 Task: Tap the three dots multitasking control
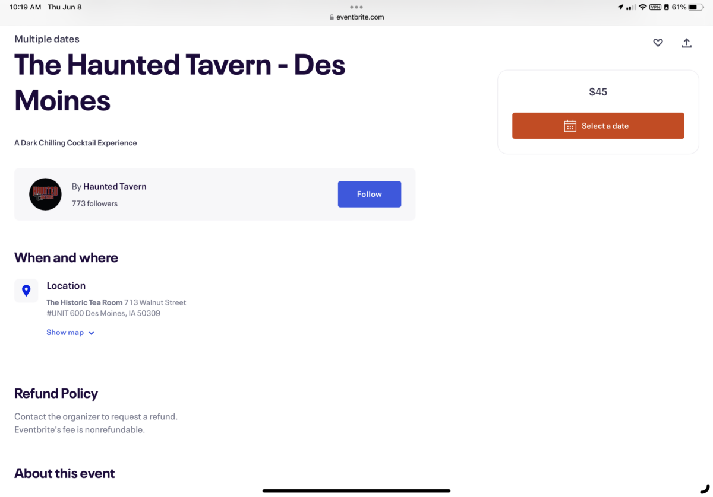[356, 7]
